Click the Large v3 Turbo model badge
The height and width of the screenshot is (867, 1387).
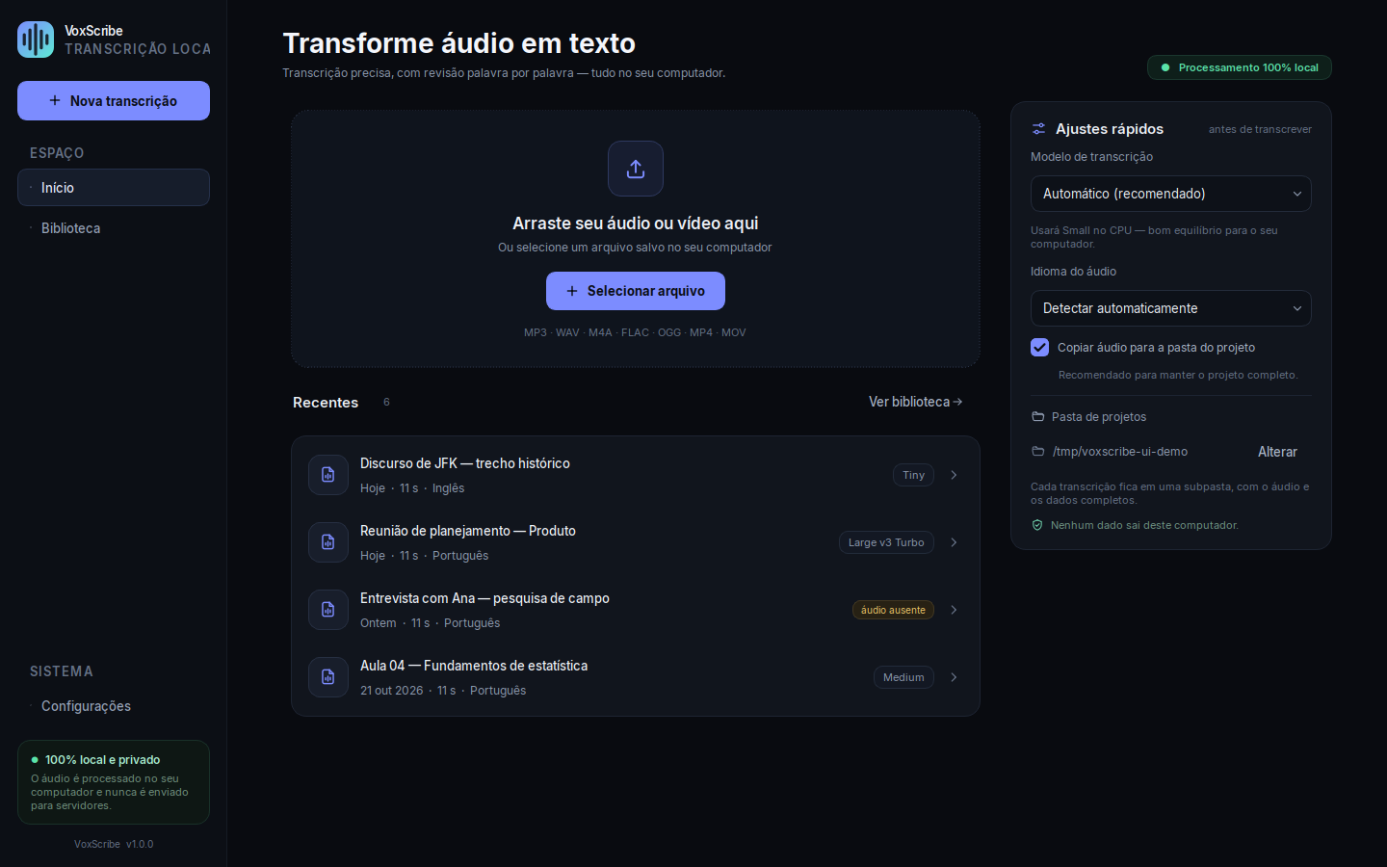(886, 542)
